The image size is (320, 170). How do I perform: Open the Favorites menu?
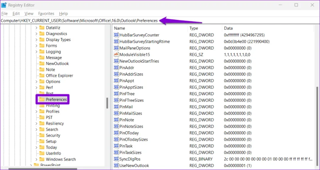coord(46,14)
